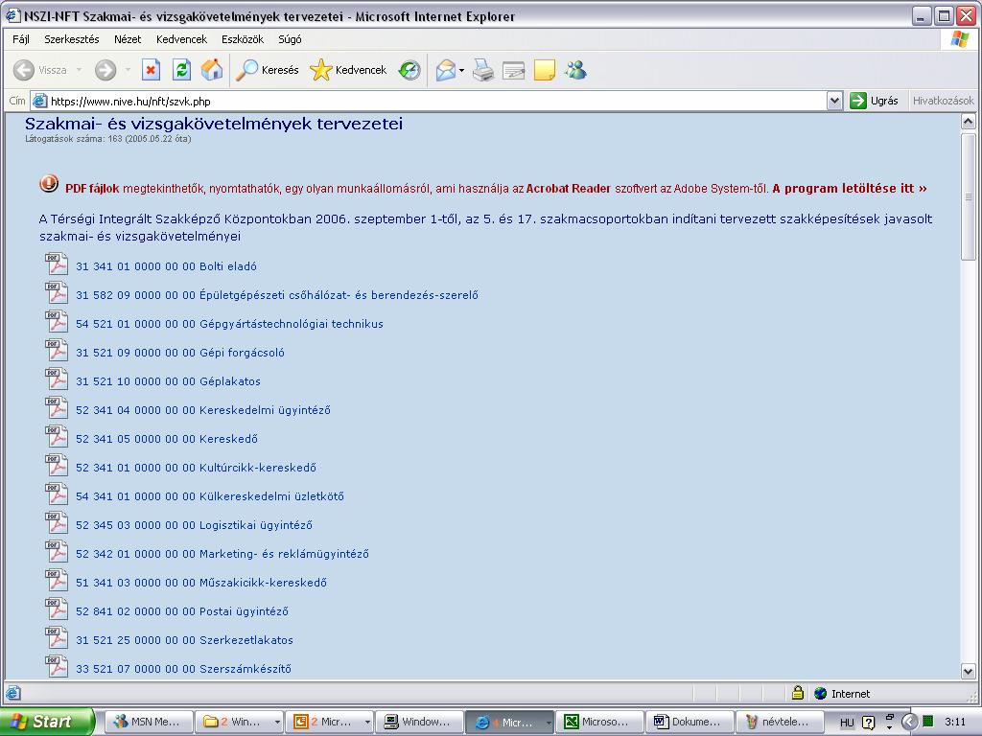Open History clock icon

pyautogui.click(x=409, y=70)
